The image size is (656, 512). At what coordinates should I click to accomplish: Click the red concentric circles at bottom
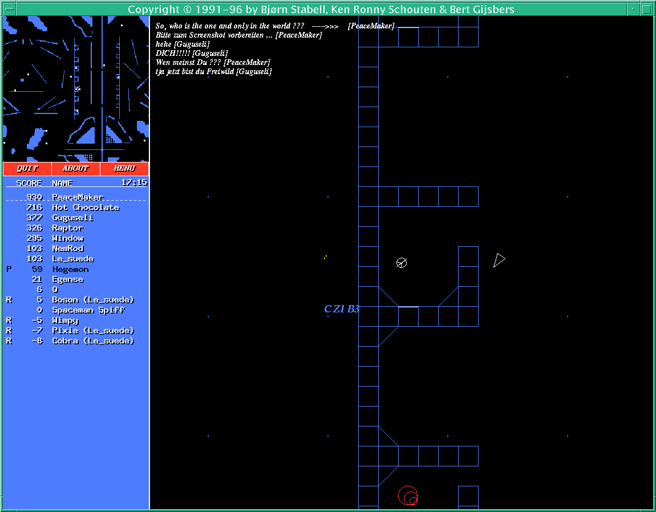click(408, 495)
